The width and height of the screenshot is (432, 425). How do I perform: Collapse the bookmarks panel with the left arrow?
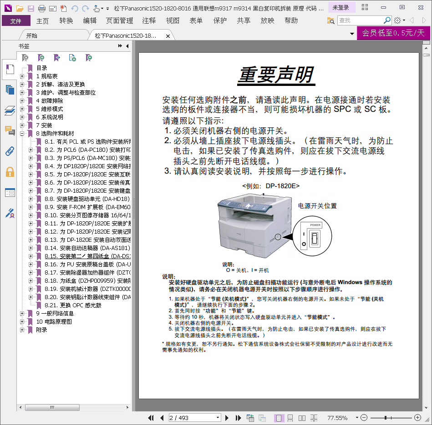(x=127, y=46)
